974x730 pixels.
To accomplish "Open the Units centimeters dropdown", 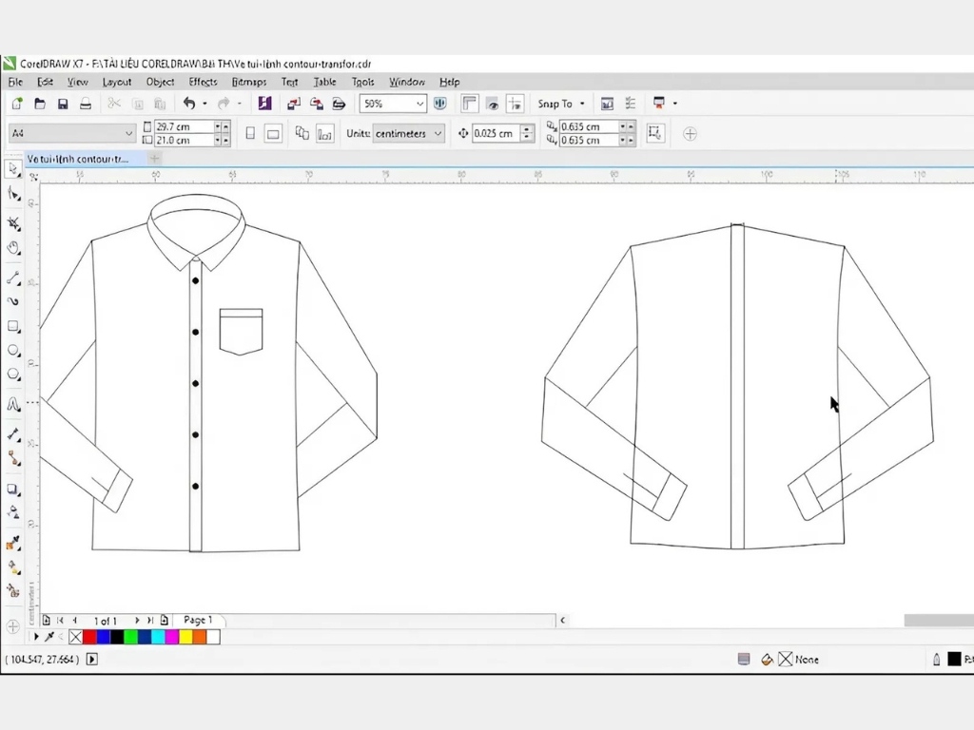I will pos(438,134).
